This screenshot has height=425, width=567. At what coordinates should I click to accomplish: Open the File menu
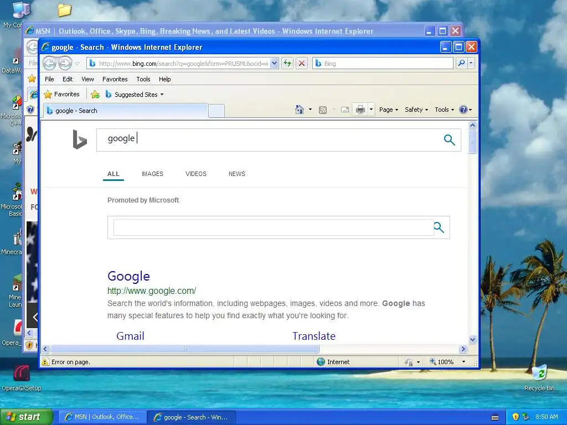click(x=49, y=79)
